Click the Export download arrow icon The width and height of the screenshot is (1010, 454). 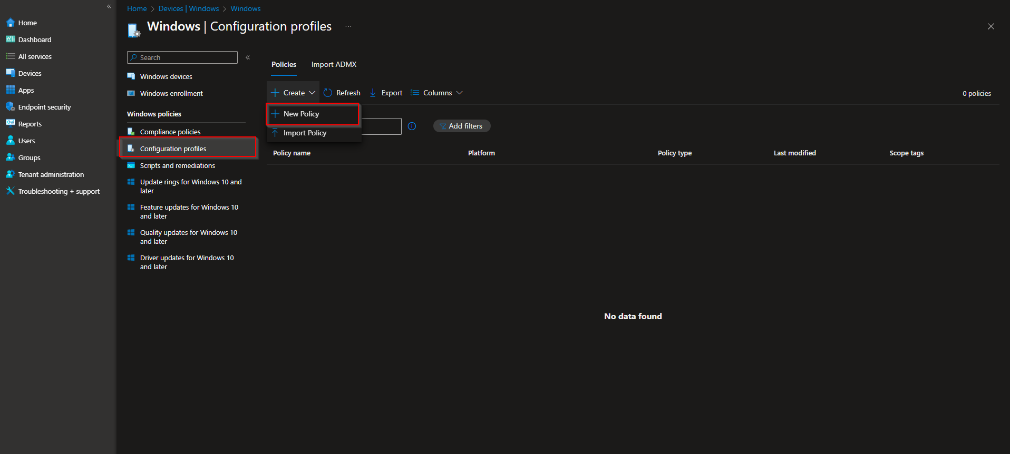373,93
